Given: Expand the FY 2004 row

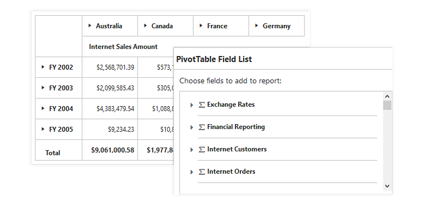Looking at the screenshot, I should point(42,108).
